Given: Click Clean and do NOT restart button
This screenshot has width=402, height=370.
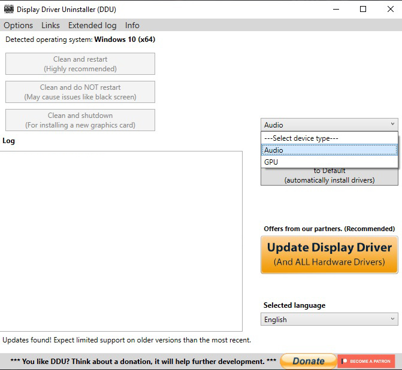Looking at the screenshot, I should (x=80, y=92).
